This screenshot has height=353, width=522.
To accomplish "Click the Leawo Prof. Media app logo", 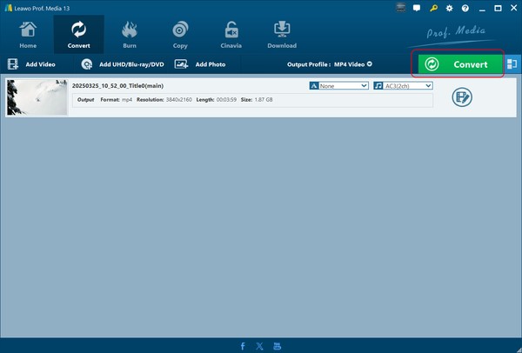I will click(9, 8).
